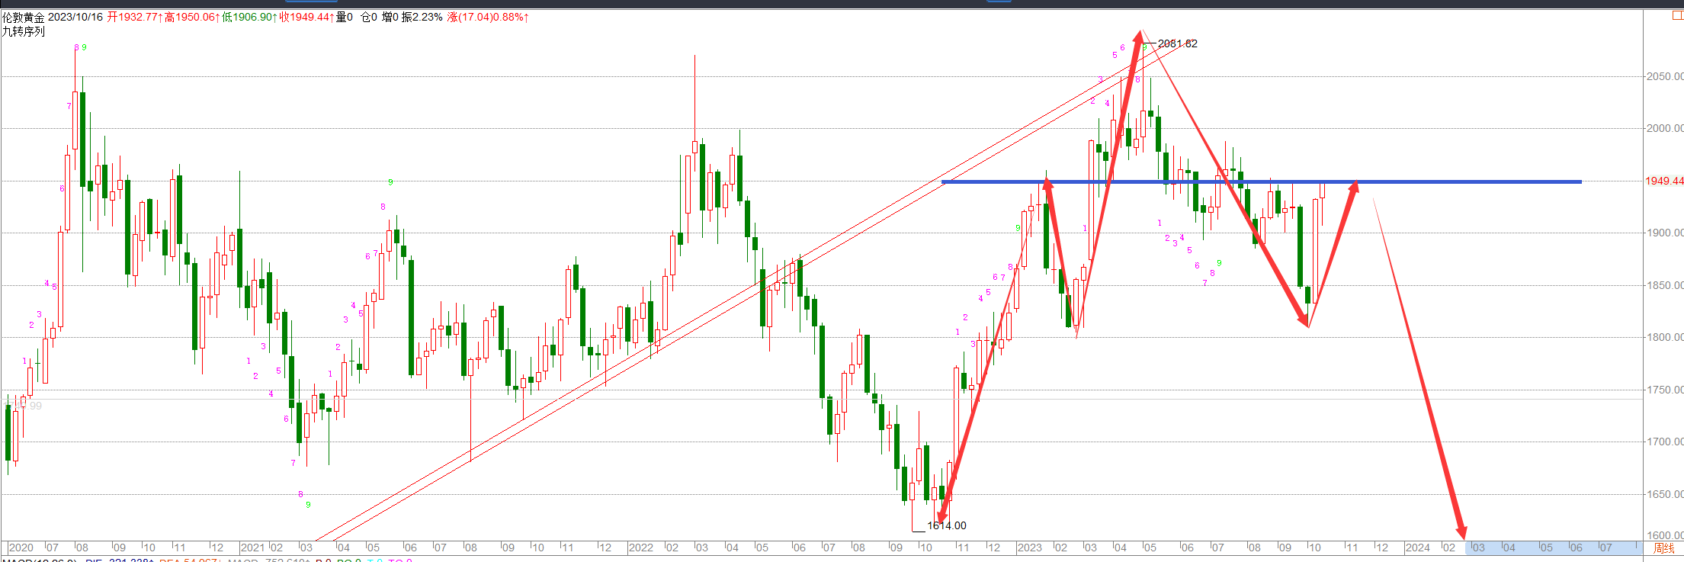Click the 1750.00 price axis label
This screenshot has width=1684, height=562.
[x=1664, y=390]
